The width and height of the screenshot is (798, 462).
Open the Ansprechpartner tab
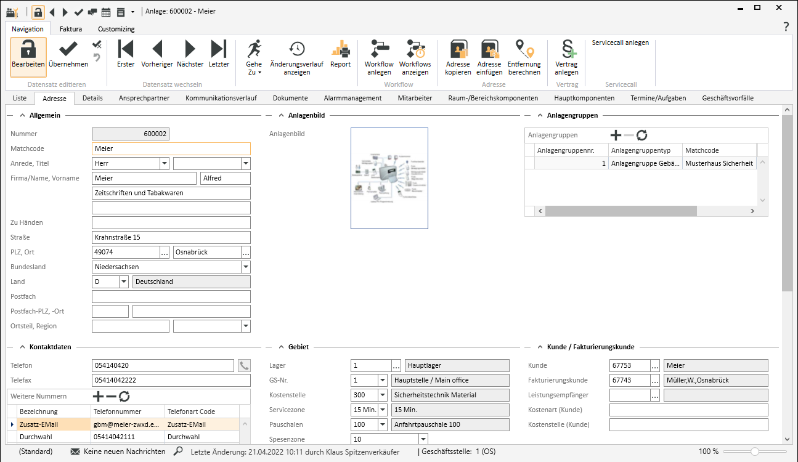[x=144, y=98]
